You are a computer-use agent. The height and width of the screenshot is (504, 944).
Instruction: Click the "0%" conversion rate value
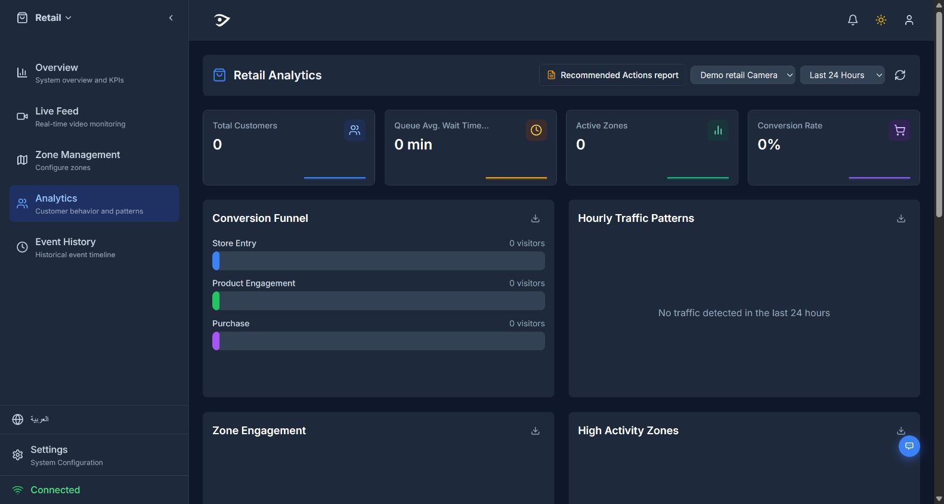pos(769,144)
